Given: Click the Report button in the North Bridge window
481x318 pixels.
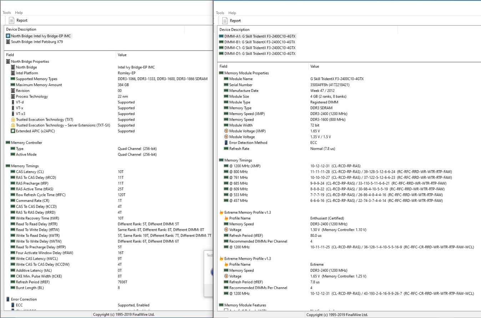Looking at the screenshot, I should [18, 20].
